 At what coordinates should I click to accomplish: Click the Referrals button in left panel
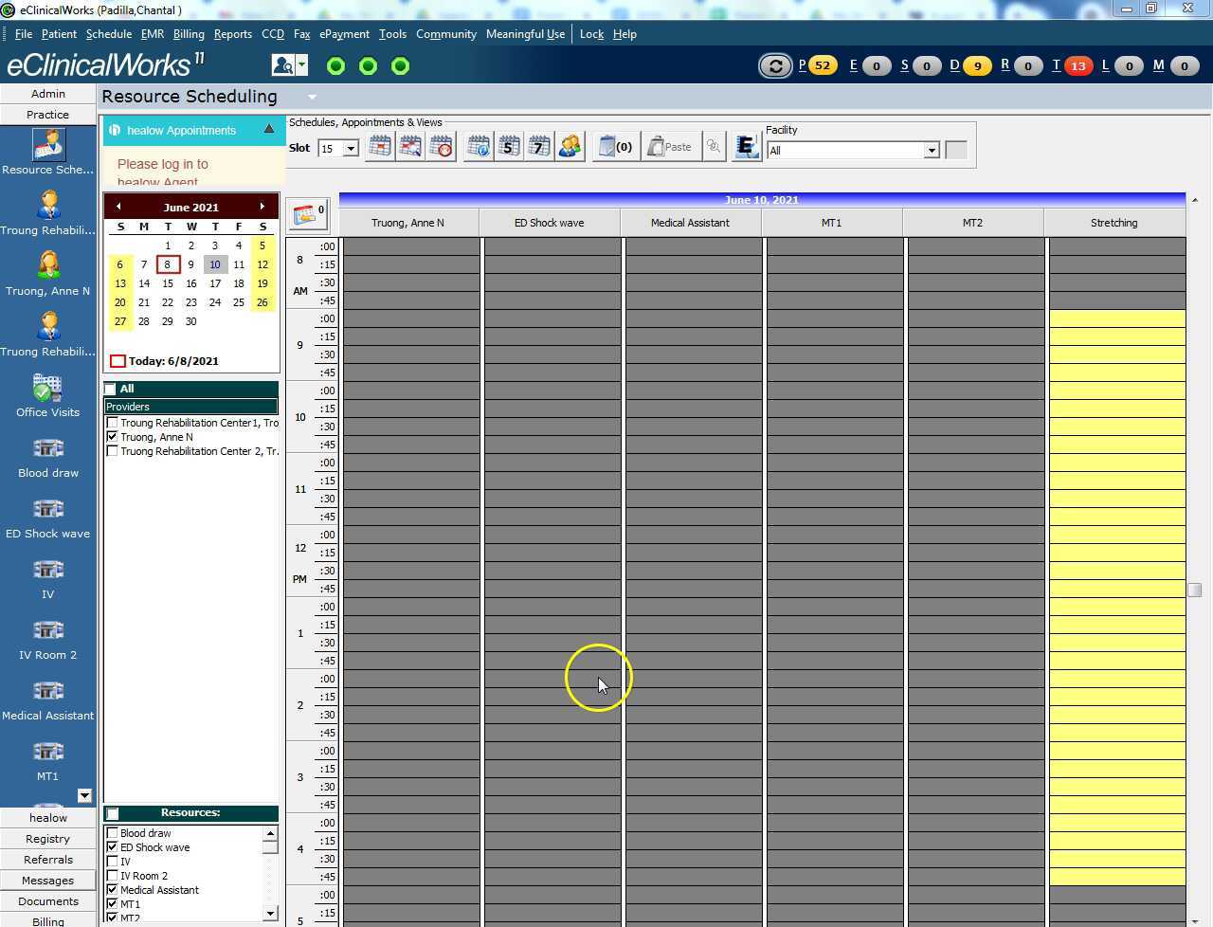(47, 860)
